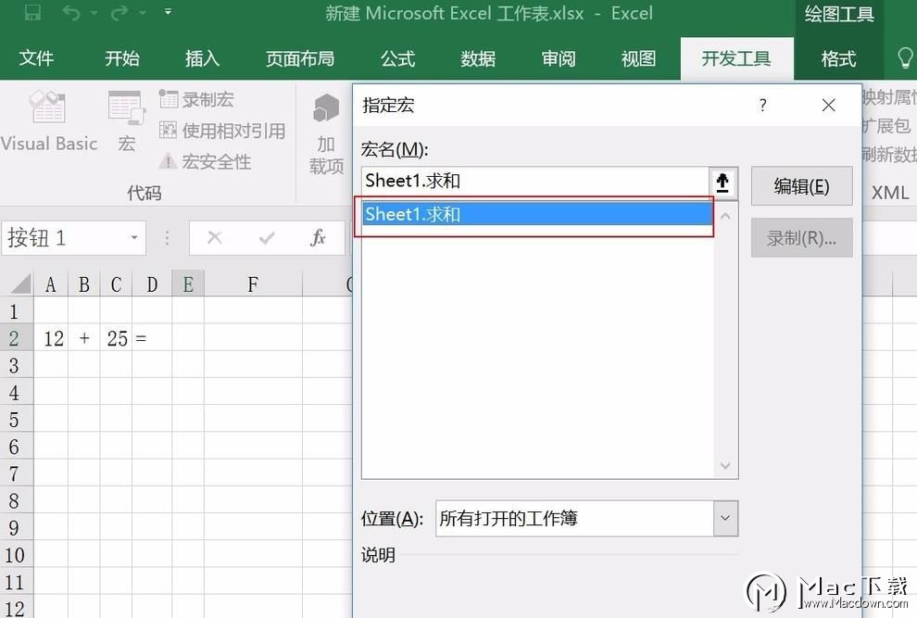
Task: Close the 指定宏 dialog
Action: tap(828, 106)
